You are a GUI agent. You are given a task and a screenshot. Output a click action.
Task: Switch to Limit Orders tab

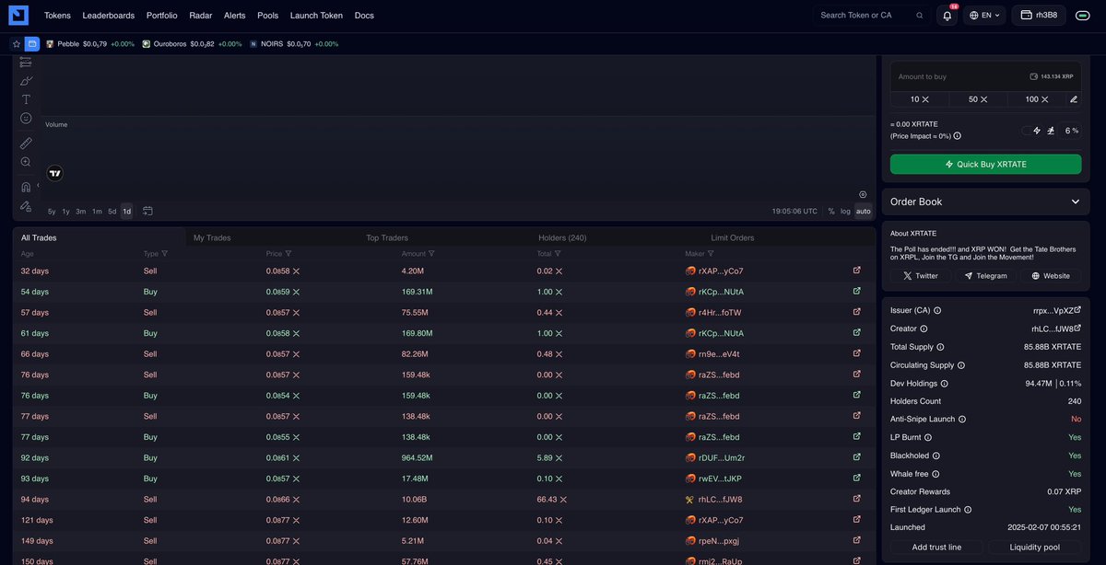[x=733, y=237]
